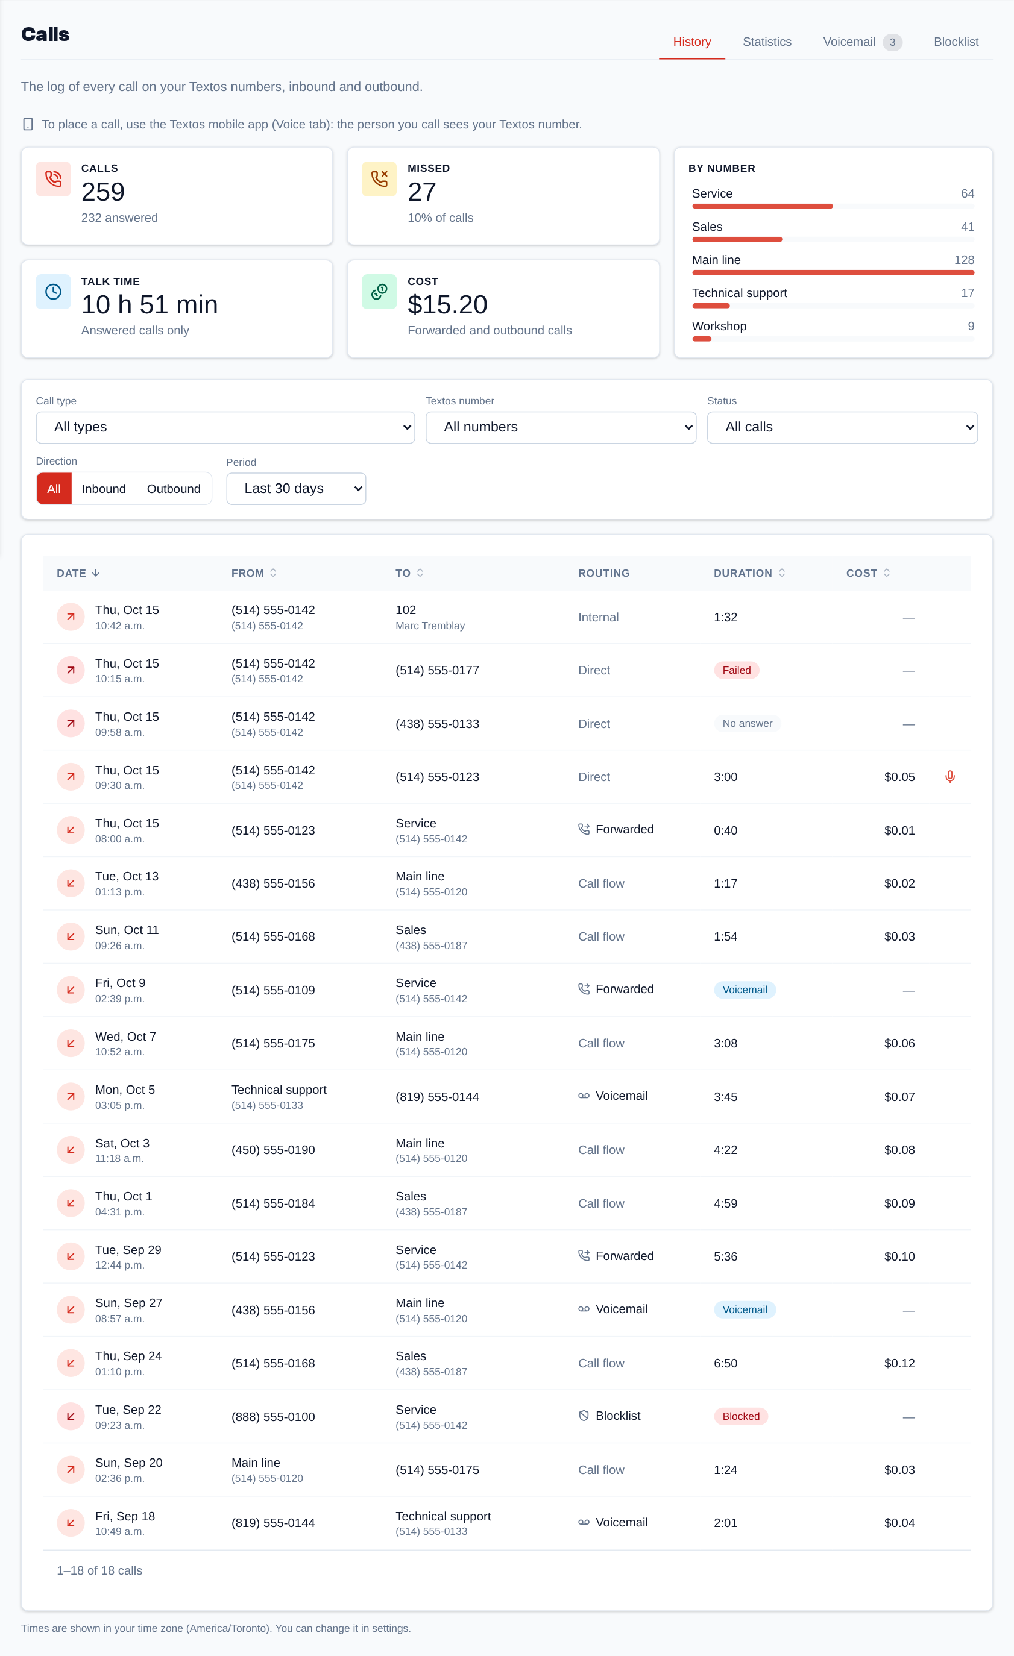This screenshot has height=1656, width=1014.
Task: Click the Service number usage bar
Action: 833,206
